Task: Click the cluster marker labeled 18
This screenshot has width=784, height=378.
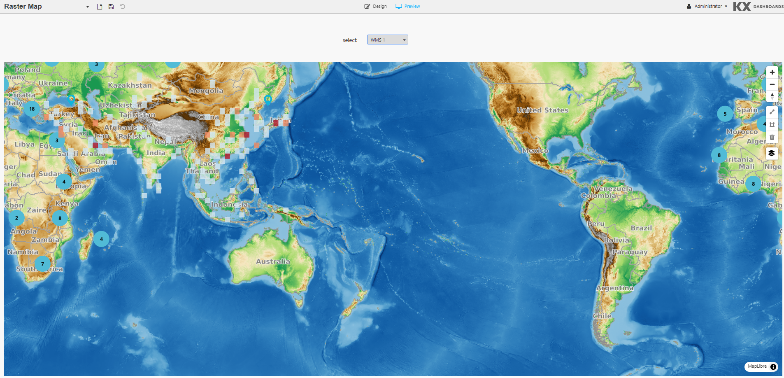Action: click(x=32, y=109)
